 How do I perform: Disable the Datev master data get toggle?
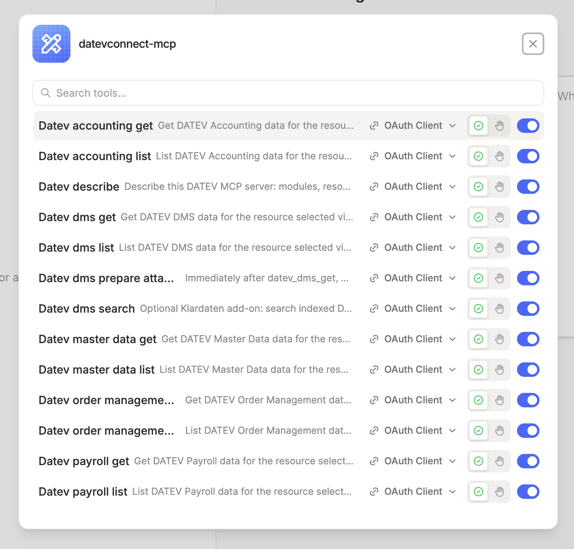point(528,339)
